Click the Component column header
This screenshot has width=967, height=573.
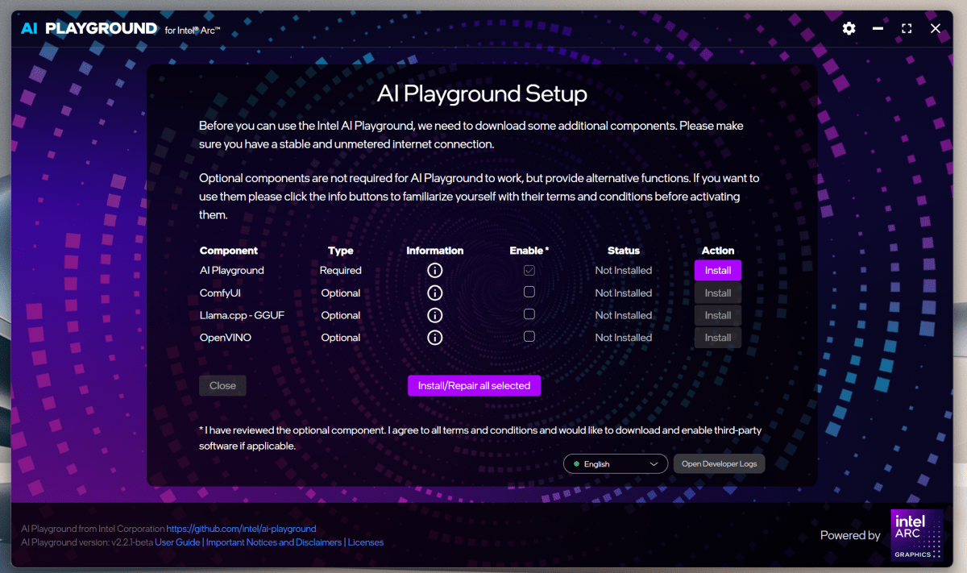(x=229, y=251)
